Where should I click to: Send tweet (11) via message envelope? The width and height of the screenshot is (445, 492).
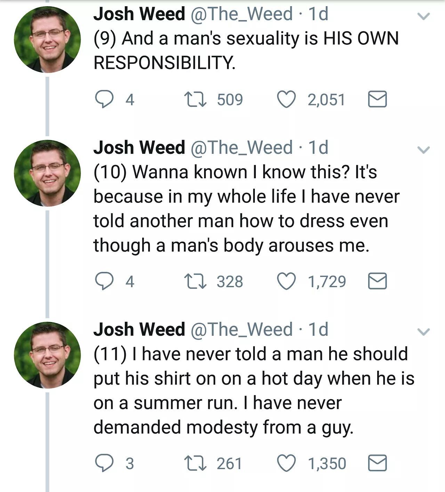(x=377, y=463)
